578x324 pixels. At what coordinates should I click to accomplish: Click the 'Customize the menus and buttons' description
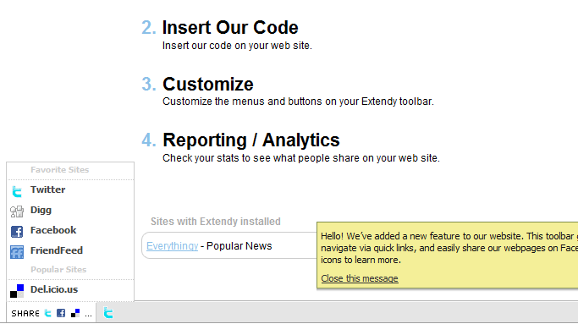click(x=298, y=102)
